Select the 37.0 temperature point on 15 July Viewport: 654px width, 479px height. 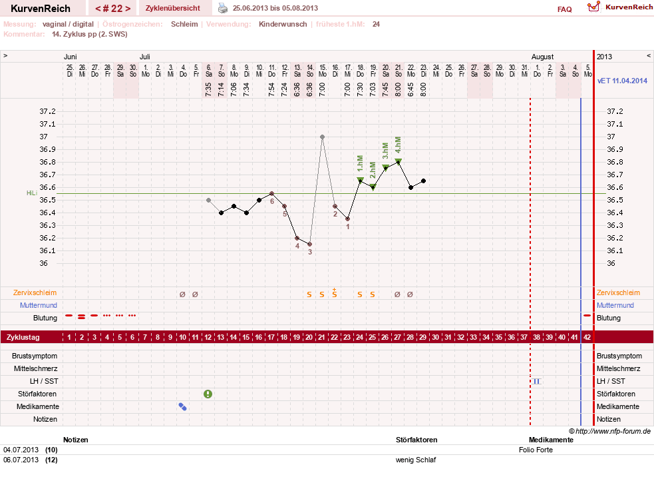[322, 137]
